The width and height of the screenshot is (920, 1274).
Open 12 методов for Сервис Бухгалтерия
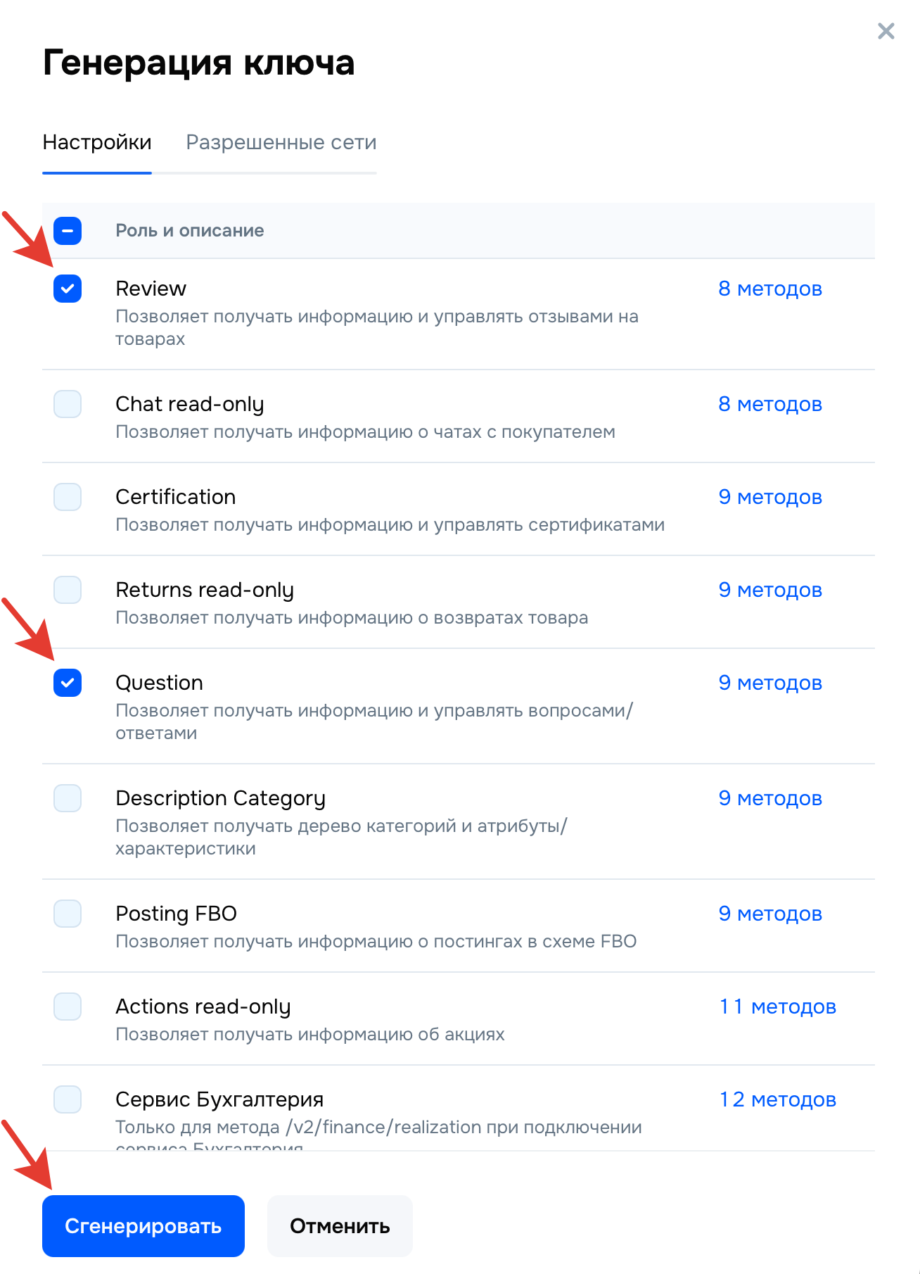pos(778,1099)
